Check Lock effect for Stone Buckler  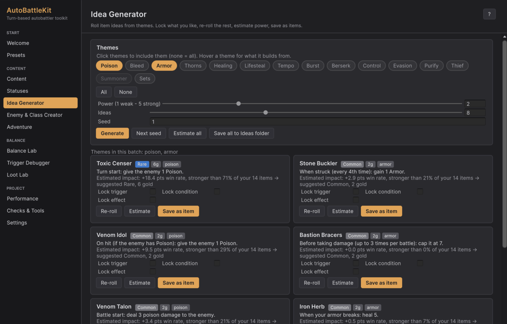[x=356, y=200]
